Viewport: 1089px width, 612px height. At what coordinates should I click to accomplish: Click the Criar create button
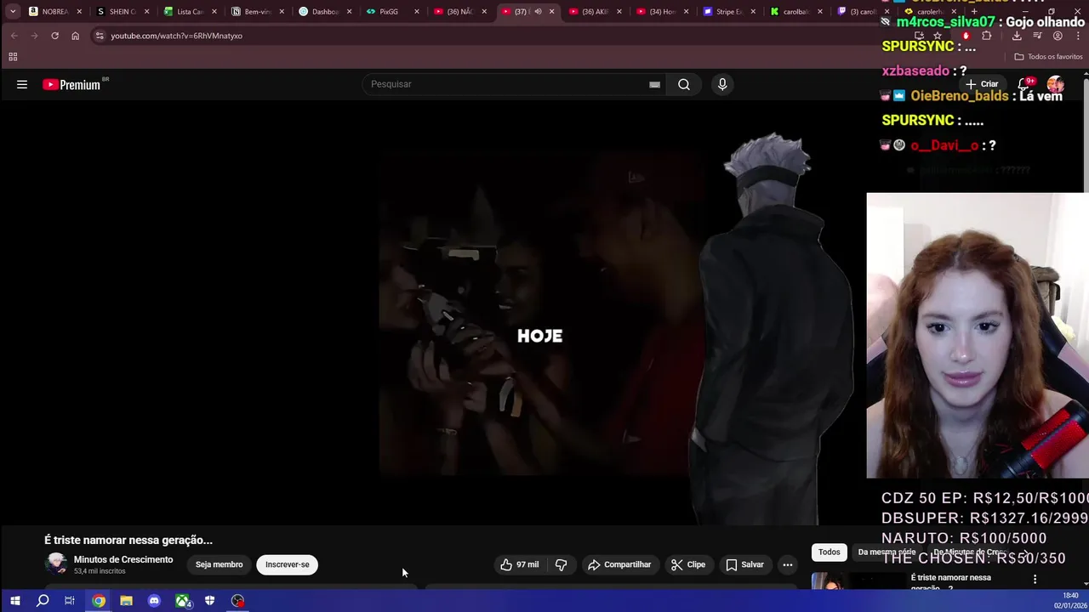click(x=982, y=84)
